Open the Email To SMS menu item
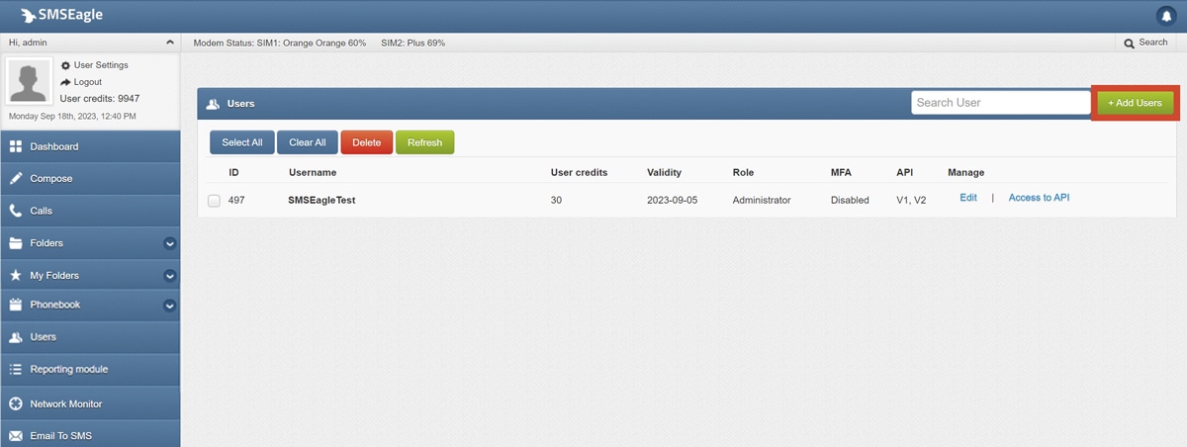This screenshot has width=1187, height=447. click(90, 435)
